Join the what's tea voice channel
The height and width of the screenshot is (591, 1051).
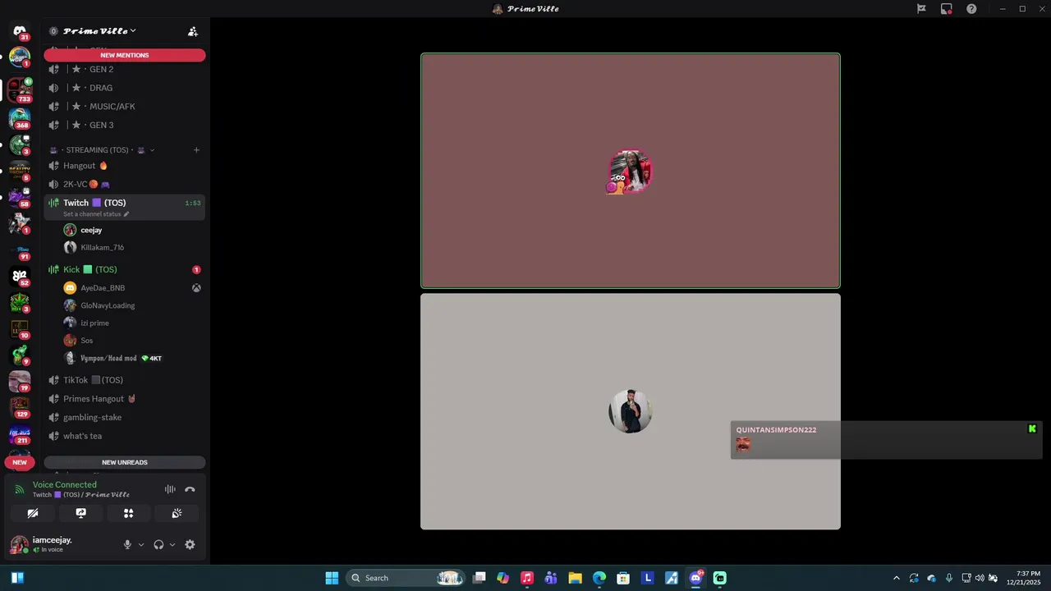pyautogui.click(x=125, y=436)
